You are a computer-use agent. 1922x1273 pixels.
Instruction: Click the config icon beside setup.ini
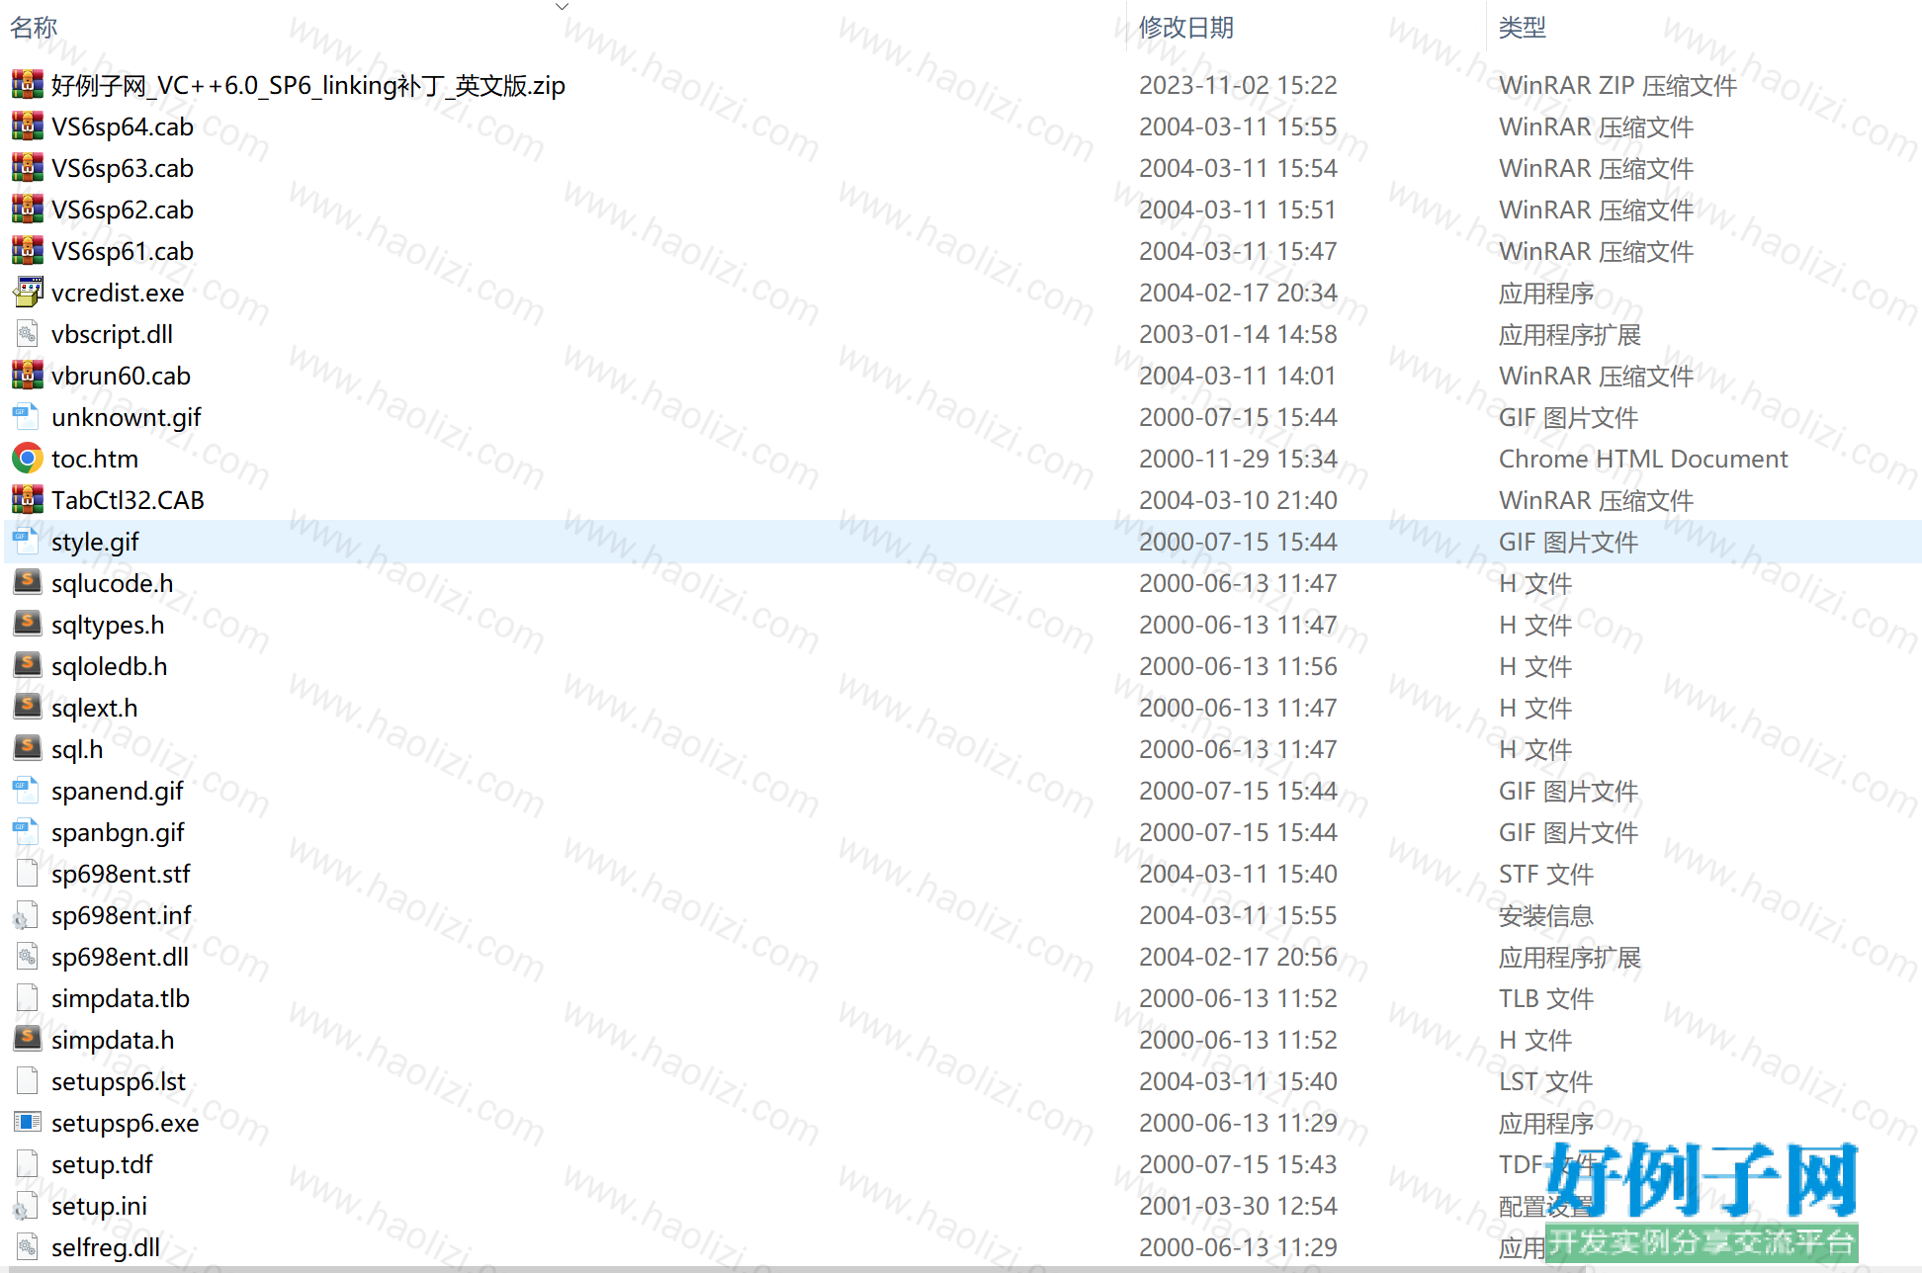pyautogui.click(x=27, y=1206)
